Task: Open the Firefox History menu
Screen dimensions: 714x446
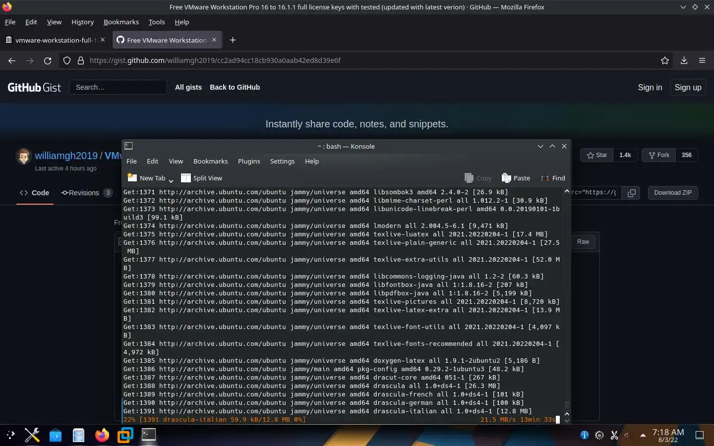Action: click(82, 22)
